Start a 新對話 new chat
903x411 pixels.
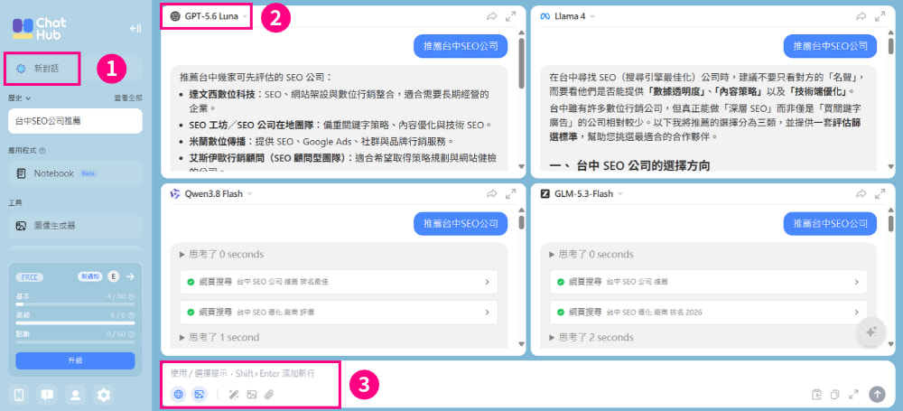[x=44, y=69]
